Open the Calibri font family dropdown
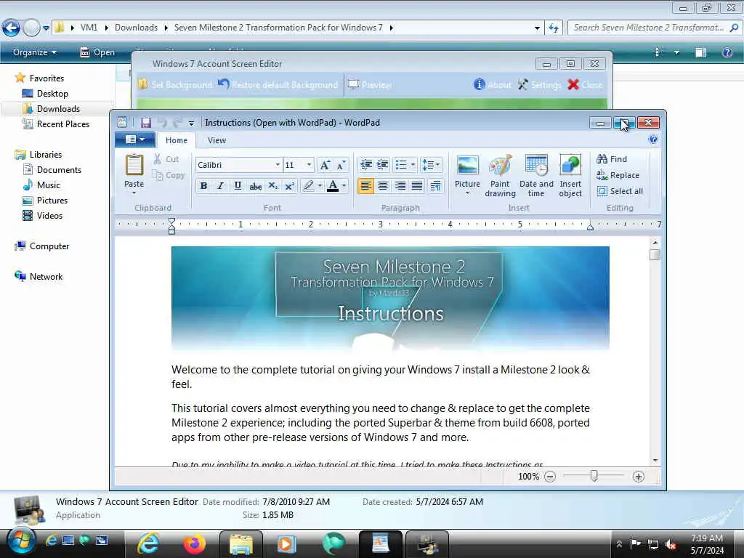Image resolution: width=744 pixels, height=558 pixels. pos(278,165)
